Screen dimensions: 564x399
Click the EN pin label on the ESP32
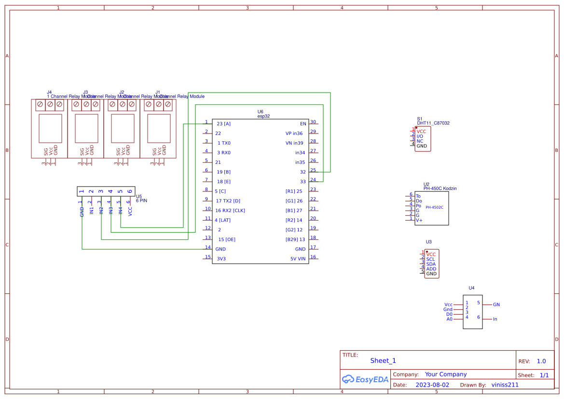(303, 123)
